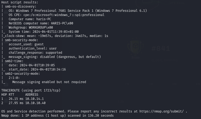Click the "Nmap done" summary line
This screenshot has width=201, height=119.
tap(57, 116)
